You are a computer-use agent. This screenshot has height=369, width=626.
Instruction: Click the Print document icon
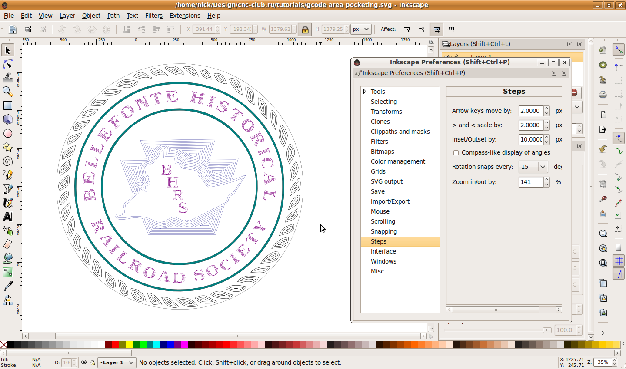click(603, 94)
